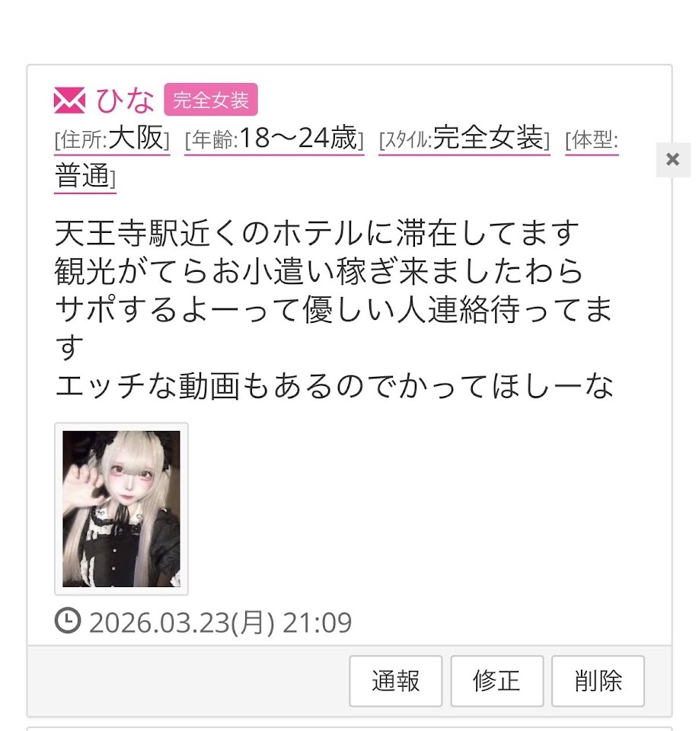This screenshot has width=699, height=731.
Task: Edit the post with 修正 button
Action: click(496, 681)
